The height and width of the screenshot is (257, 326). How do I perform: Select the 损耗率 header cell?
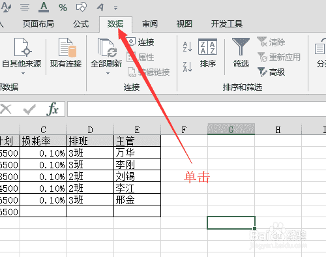(x=43, y=141)
